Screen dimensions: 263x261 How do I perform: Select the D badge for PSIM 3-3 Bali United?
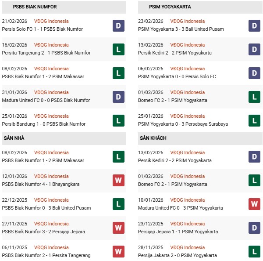click(x=255, y=25)
